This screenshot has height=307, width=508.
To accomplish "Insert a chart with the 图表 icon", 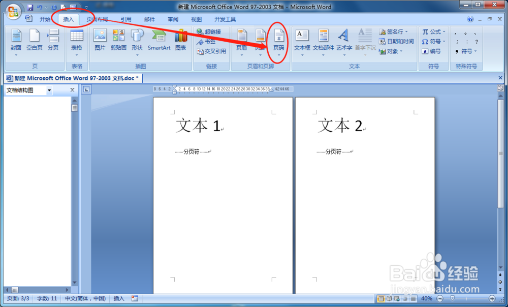I will tap(181, 41).
